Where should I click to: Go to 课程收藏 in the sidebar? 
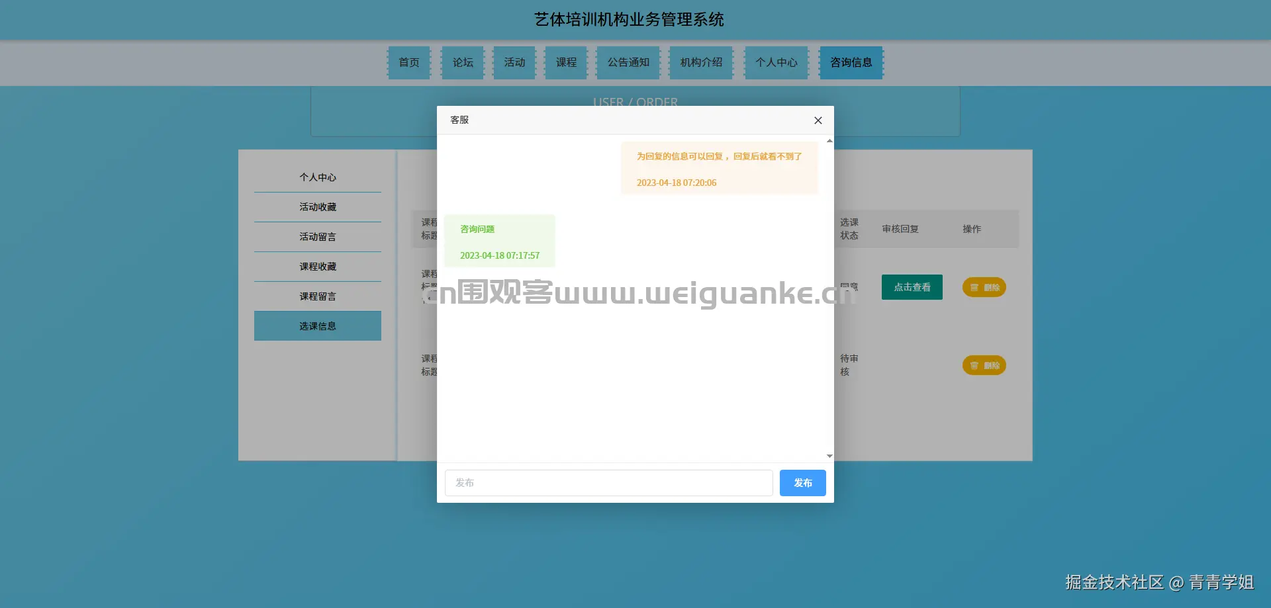tap(318, 267)
